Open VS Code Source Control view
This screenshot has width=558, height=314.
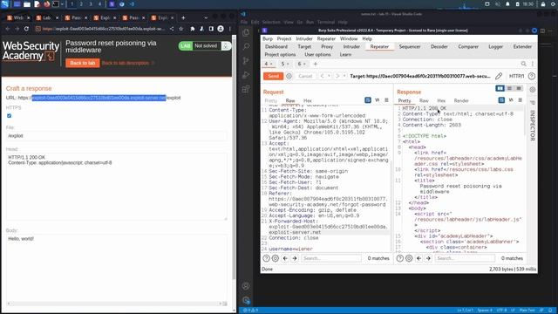pos(246,60)
